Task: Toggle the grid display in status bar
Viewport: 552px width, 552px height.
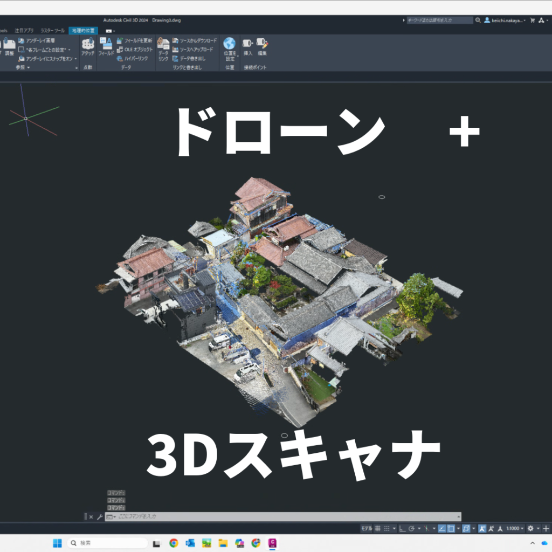Action: click(378, 528)
